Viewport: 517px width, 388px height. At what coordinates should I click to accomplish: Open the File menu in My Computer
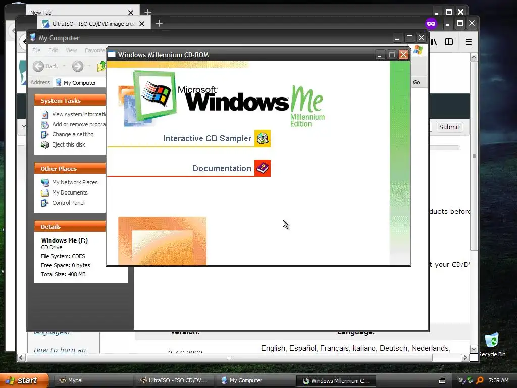(36, 50)
